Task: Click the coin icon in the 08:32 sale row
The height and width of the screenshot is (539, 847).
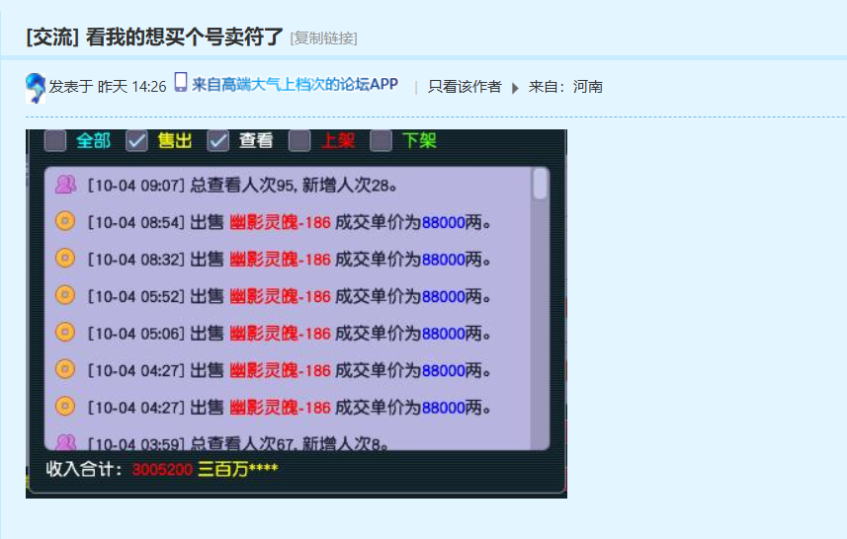Action: (65, 259)
